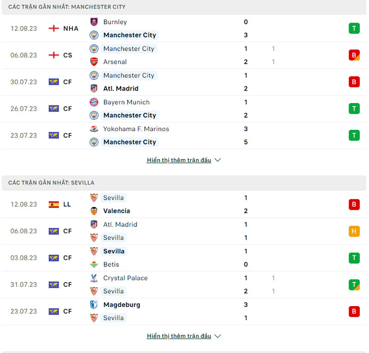Click orange H badge for Atl. Madrid draw

tap(354, 231)
